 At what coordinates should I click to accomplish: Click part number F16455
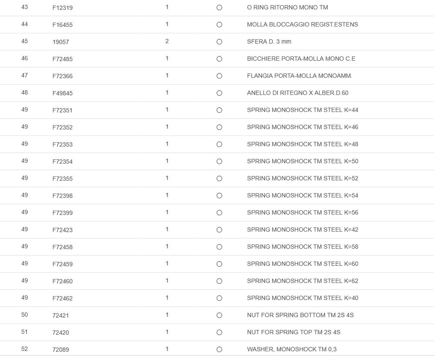point(62,25)
